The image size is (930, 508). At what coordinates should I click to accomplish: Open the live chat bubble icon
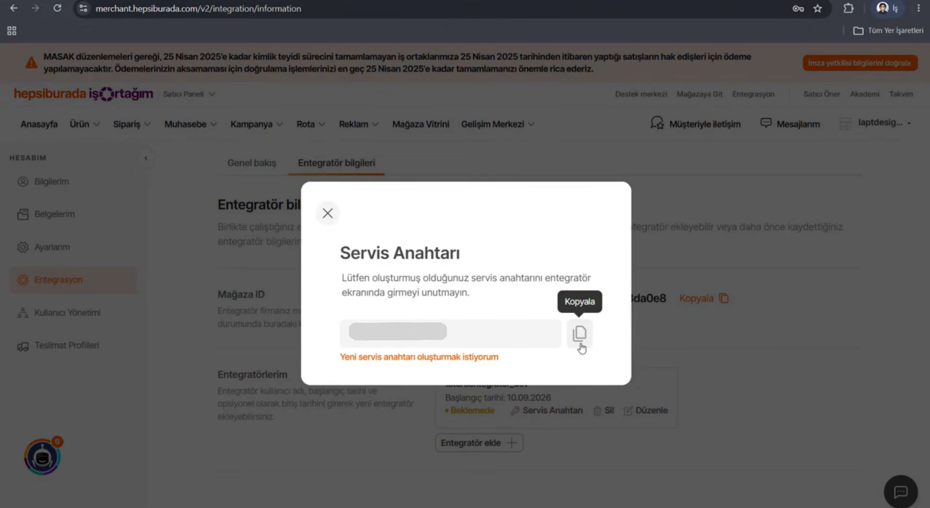coord(900,492)
